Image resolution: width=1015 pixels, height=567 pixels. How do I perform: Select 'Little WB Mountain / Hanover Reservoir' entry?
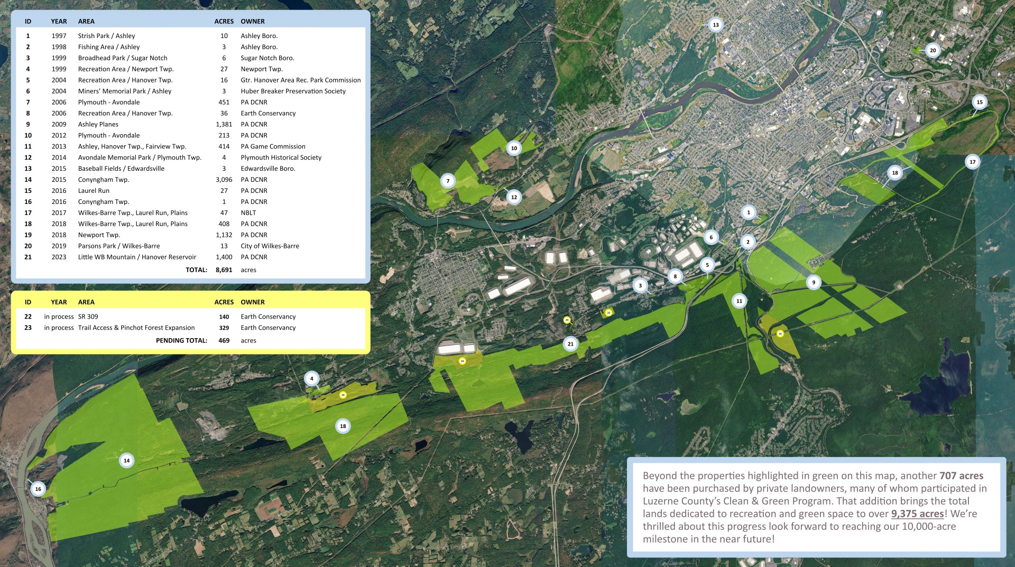tap(137, 257)
